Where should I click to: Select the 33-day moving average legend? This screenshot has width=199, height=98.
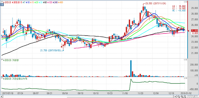point(41,2)
